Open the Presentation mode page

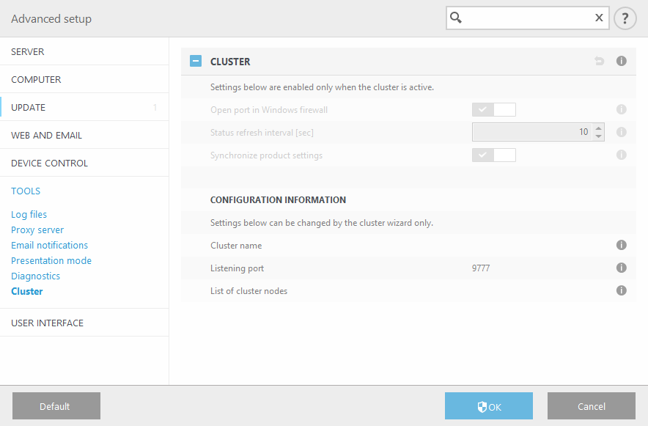51,260
